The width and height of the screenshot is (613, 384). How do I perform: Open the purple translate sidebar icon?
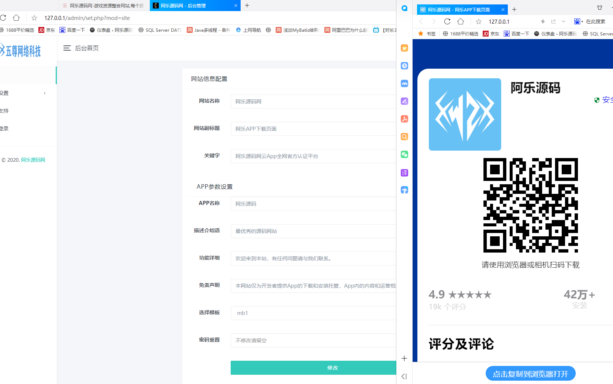404,172
